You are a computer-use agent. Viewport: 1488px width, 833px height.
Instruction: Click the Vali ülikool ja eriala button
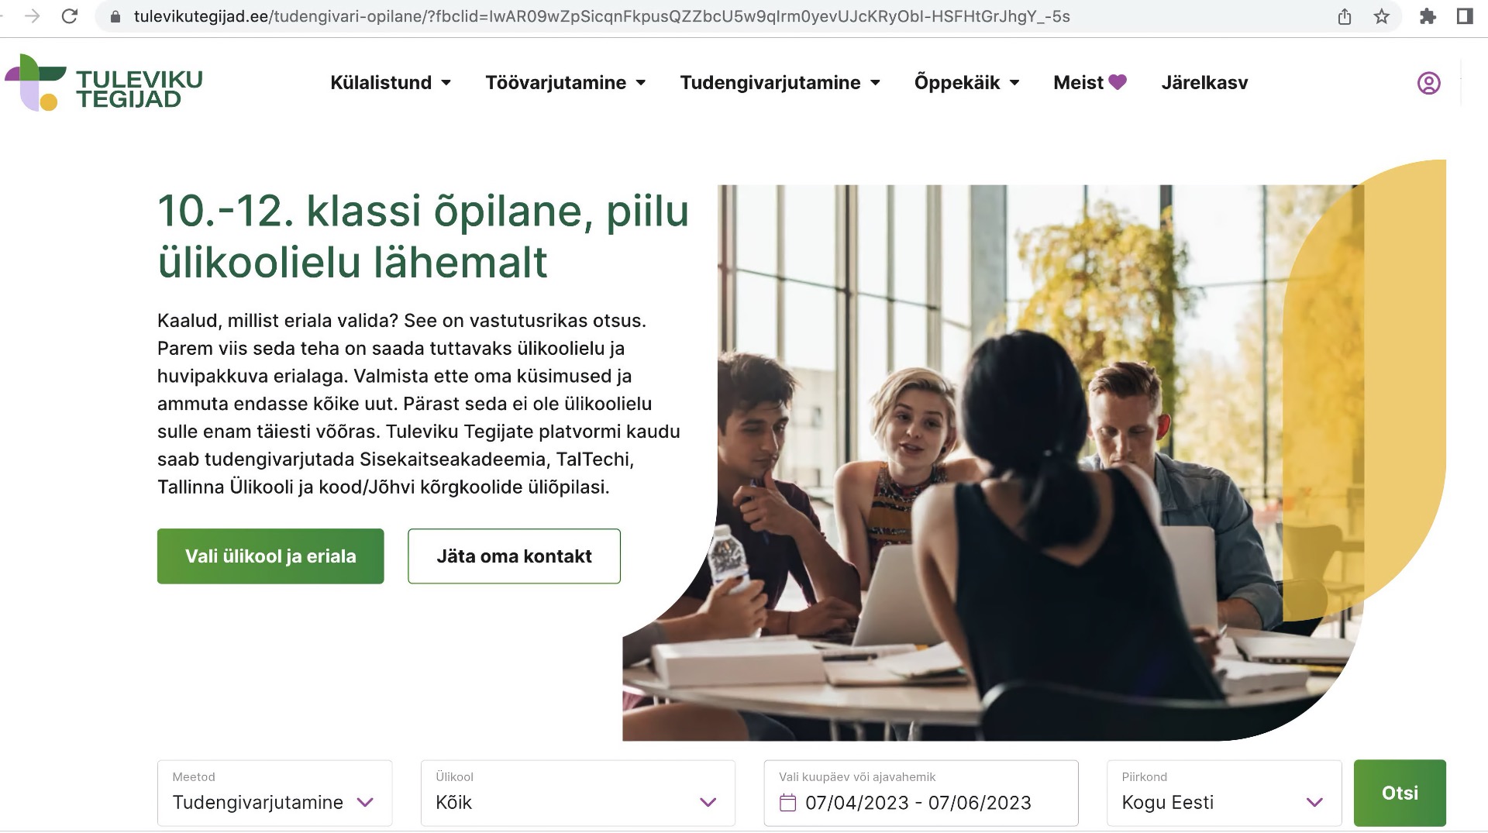tap(270, 556)
